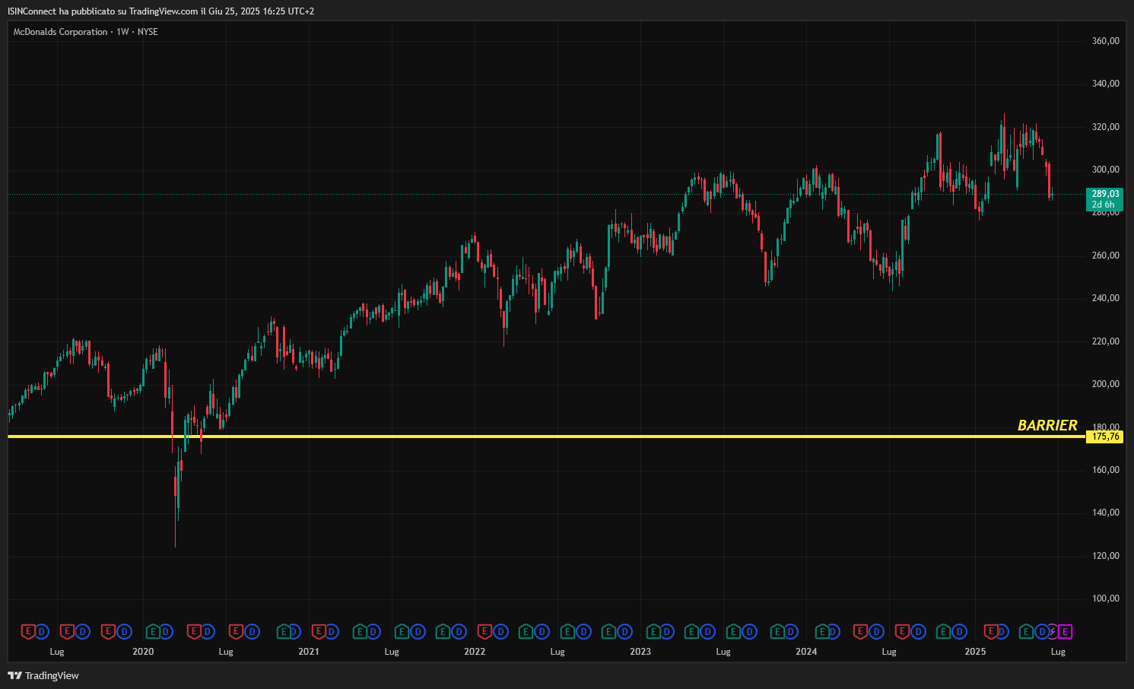Select the yellow horizontal barrier line

[546, 437]
